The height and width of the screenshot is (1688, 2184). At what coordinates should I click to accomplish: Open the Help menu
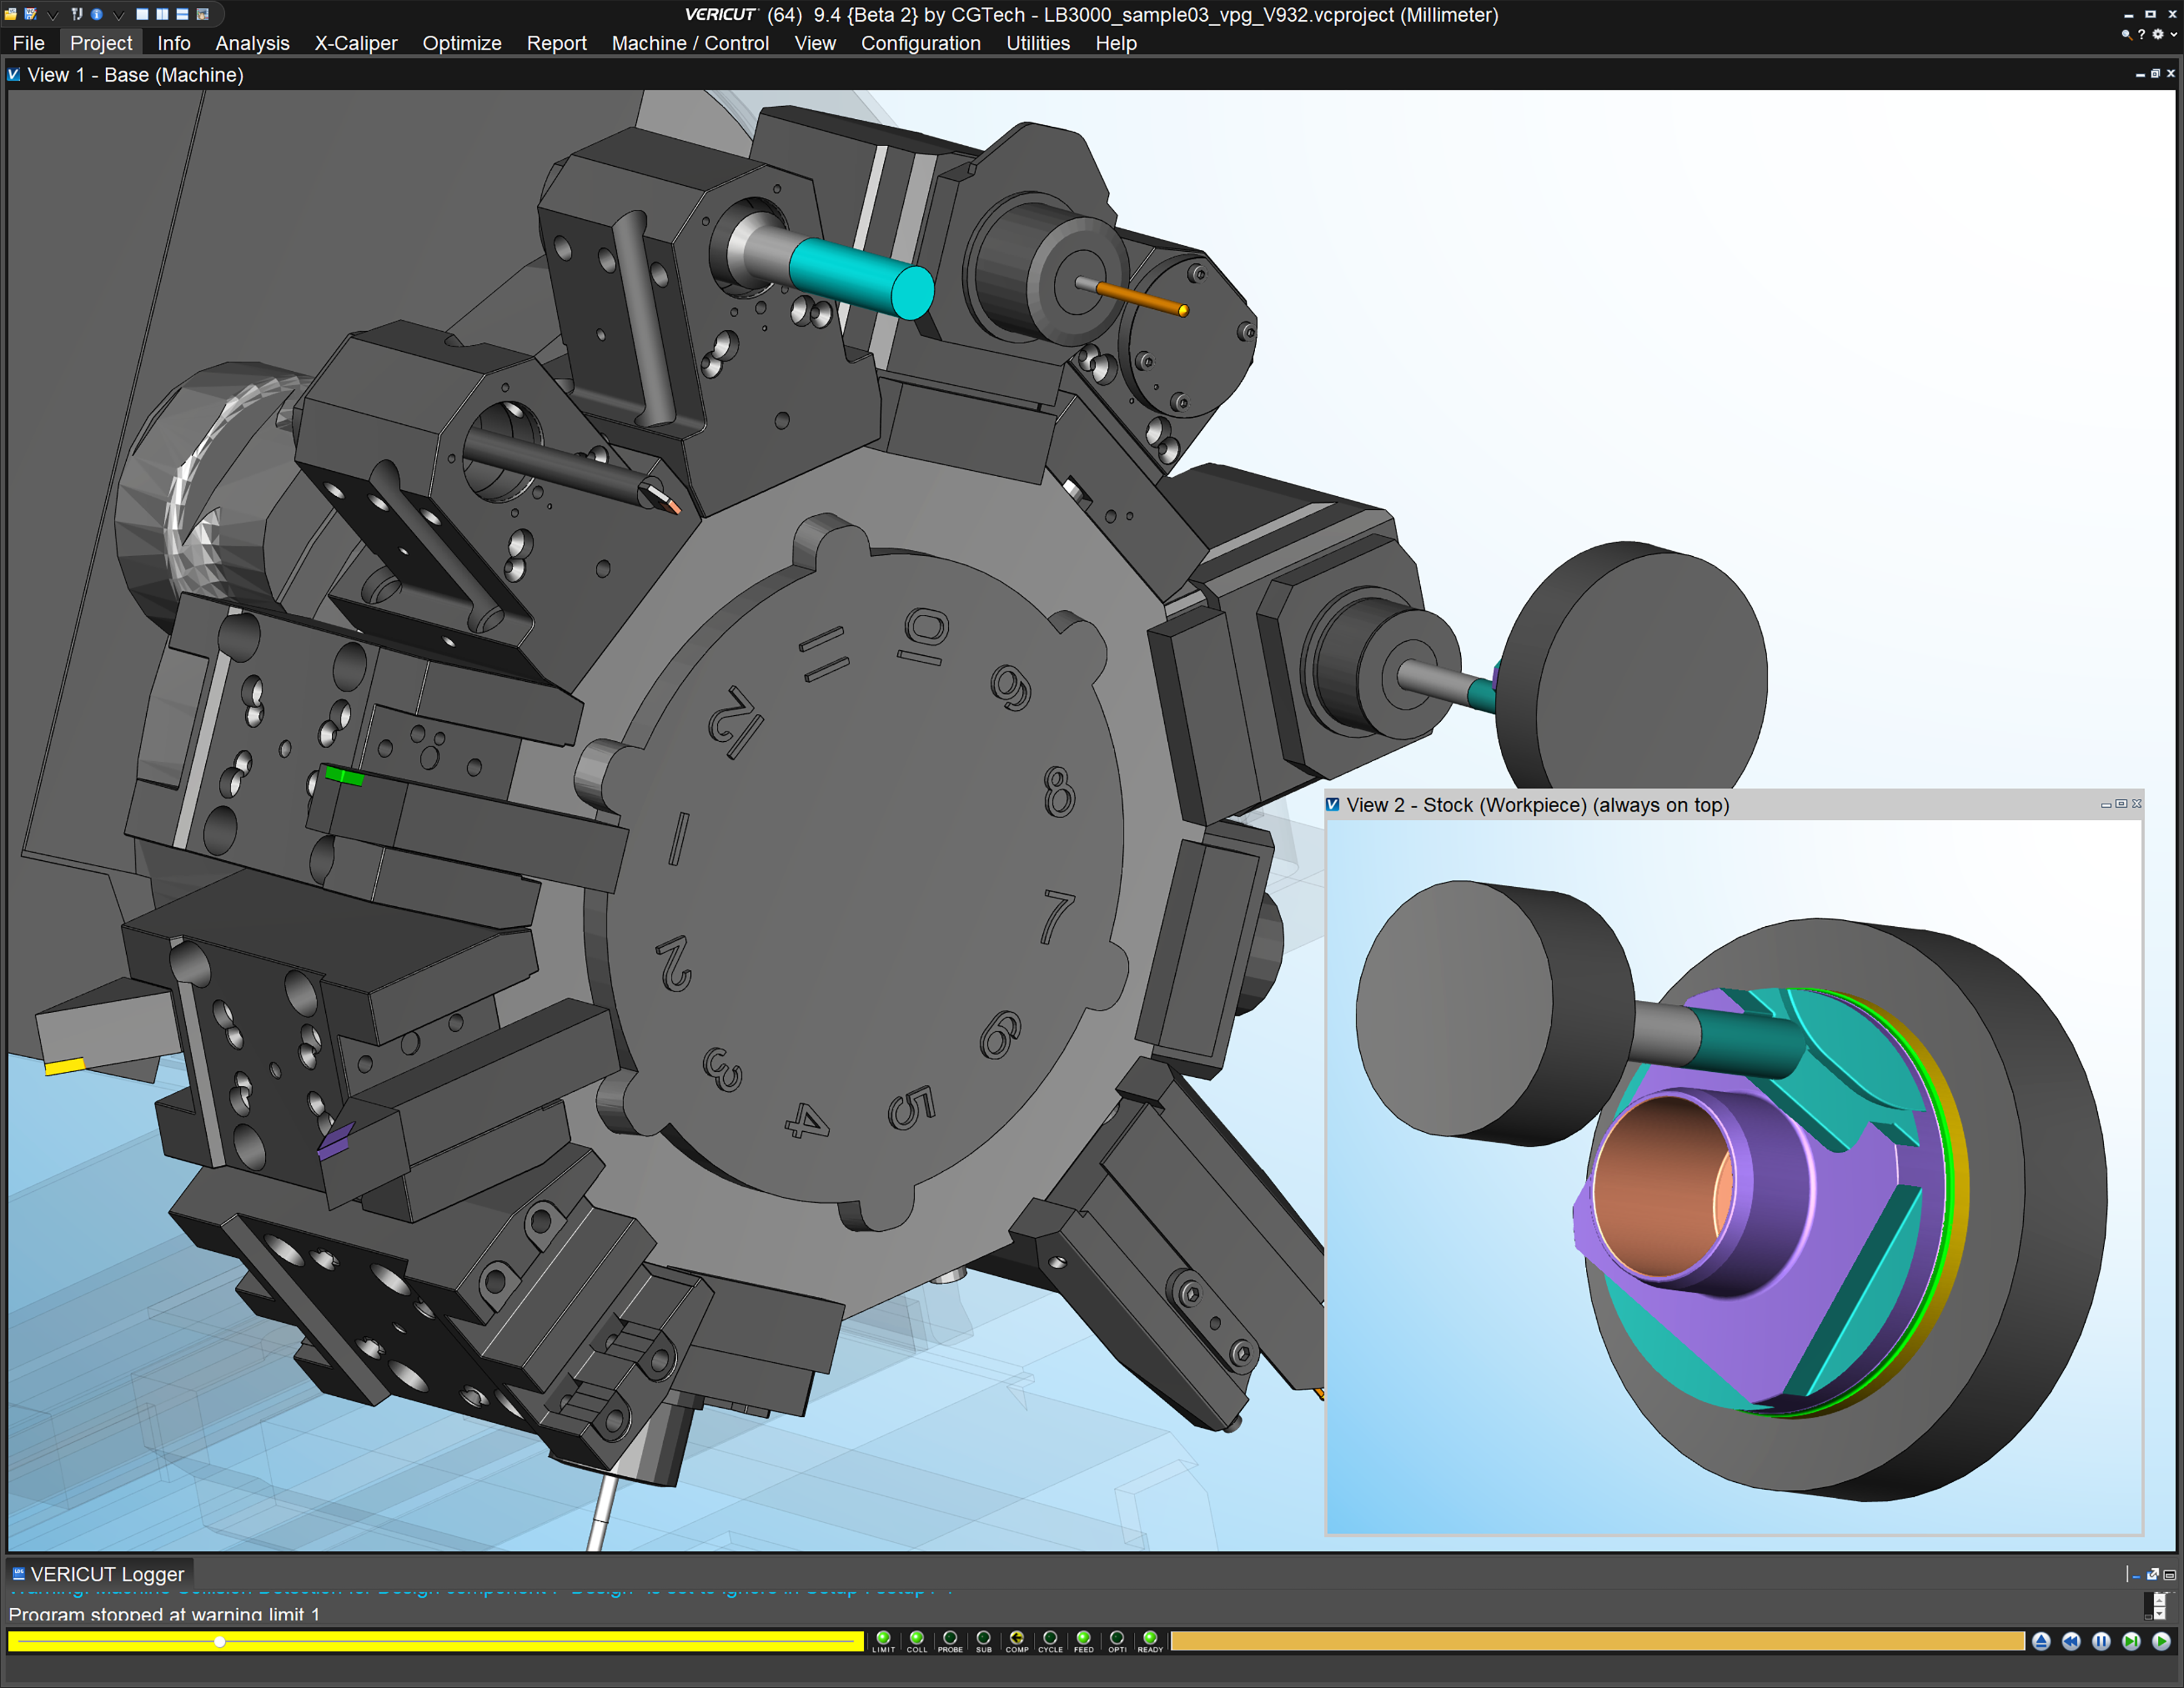(x=1116, y=43)
